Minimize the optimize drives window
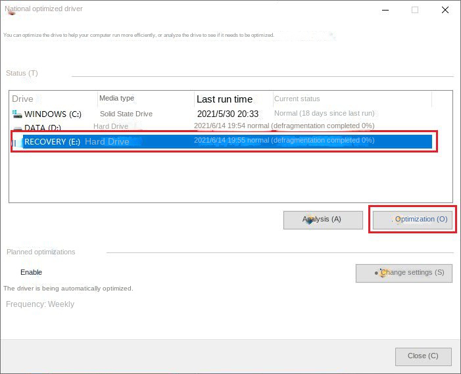461x374 pixels. [385, 11]
